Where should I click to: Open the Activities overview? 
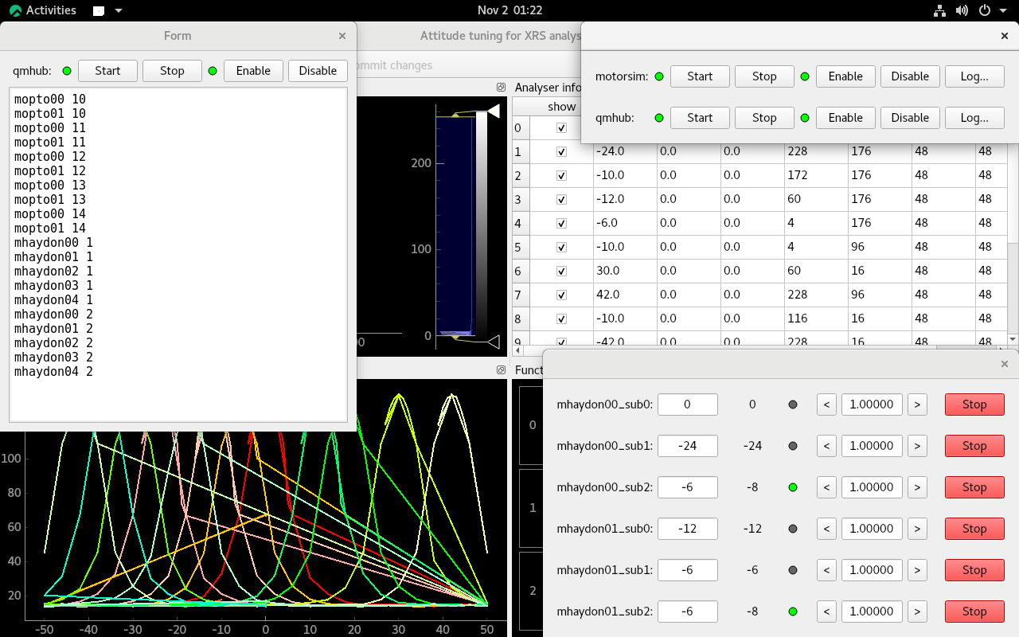[x=43, y=10]
